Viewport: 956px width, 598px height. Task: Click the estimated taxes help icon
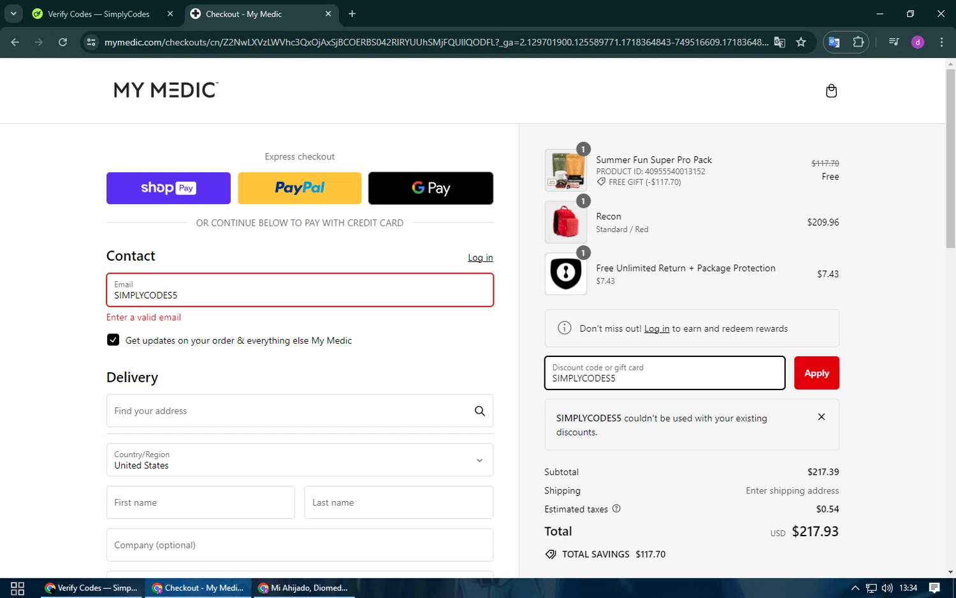coord(616,509)
